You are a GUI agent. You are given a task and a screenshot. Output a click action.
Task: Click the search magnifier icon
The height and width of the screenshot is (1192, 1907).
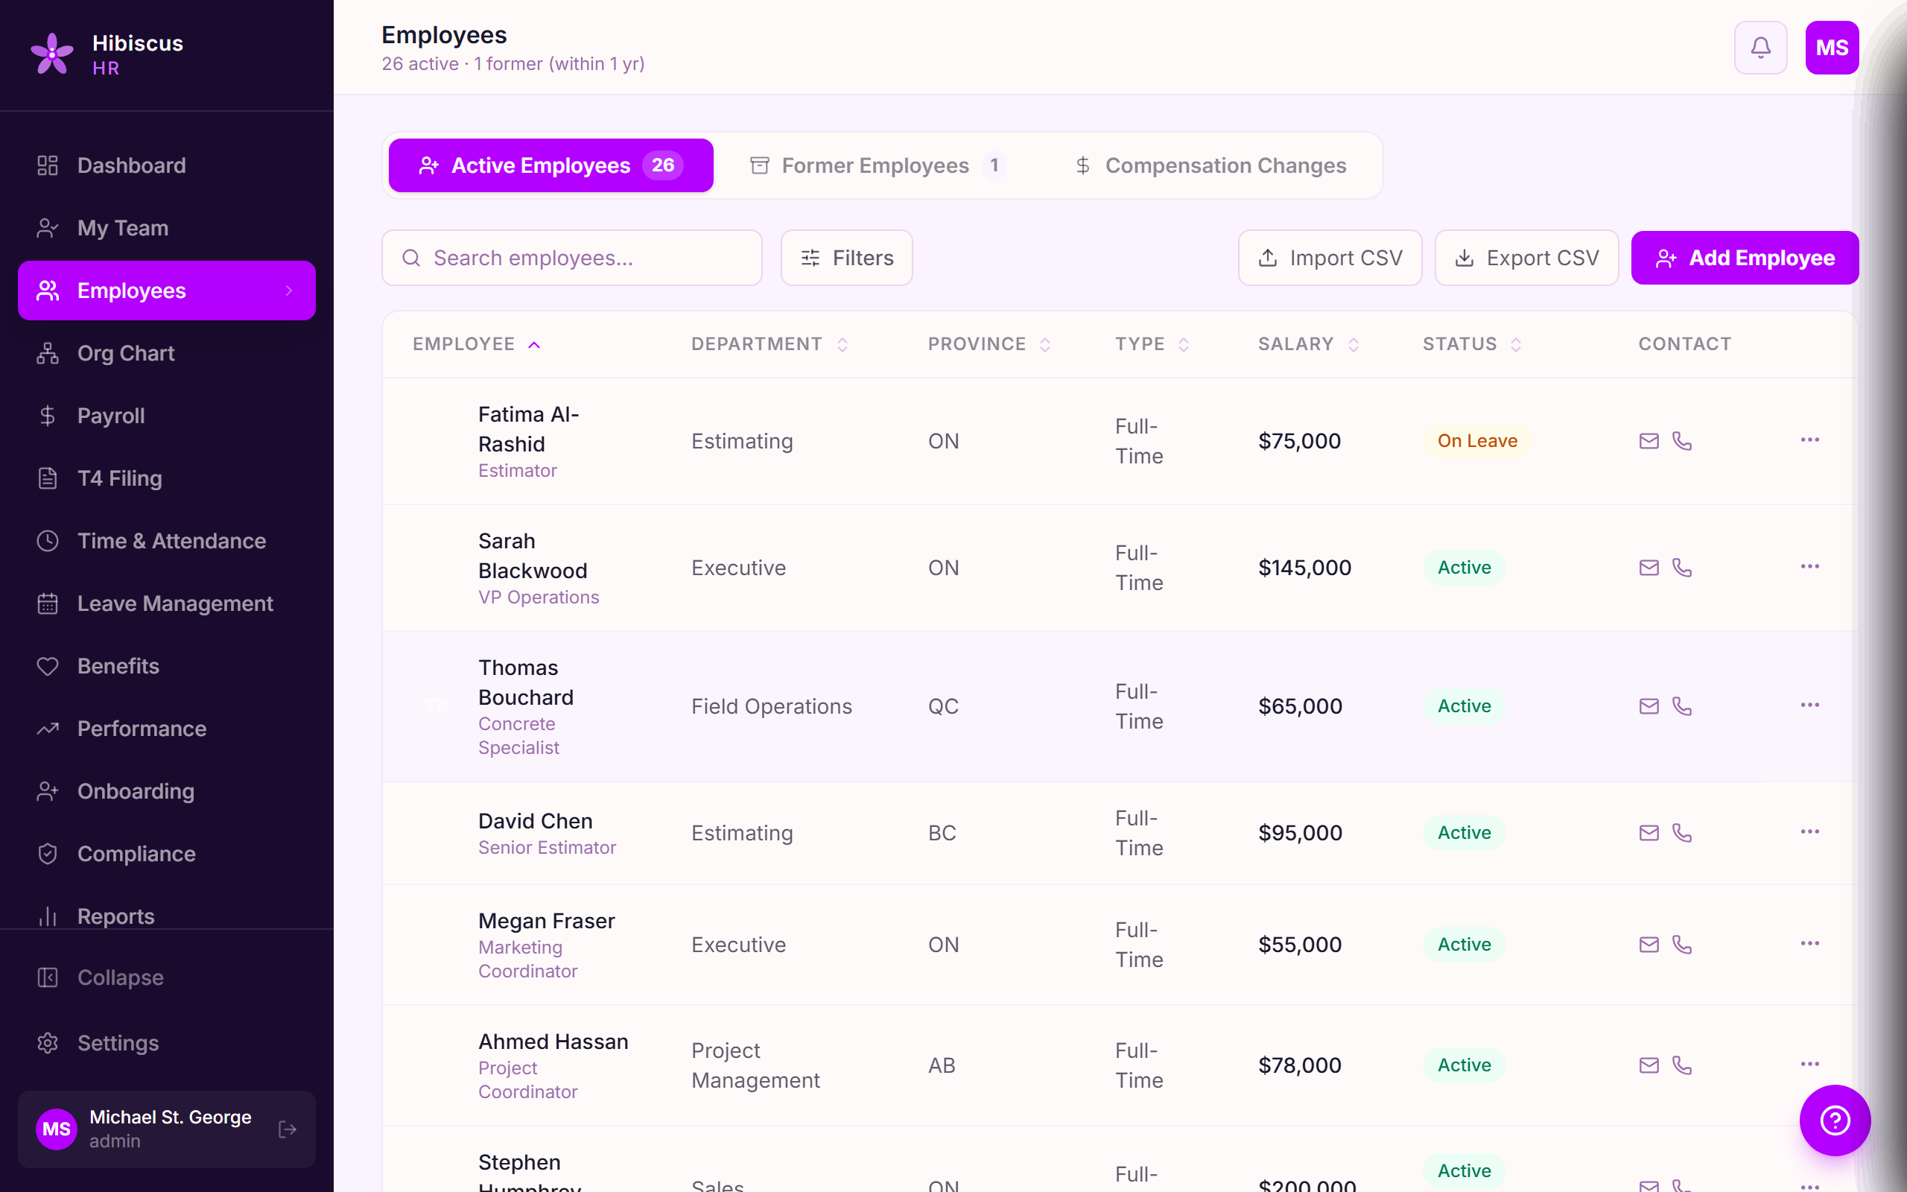[410, 258]
